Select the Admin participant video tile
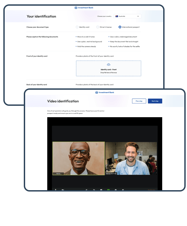 (x=79, y=158)
